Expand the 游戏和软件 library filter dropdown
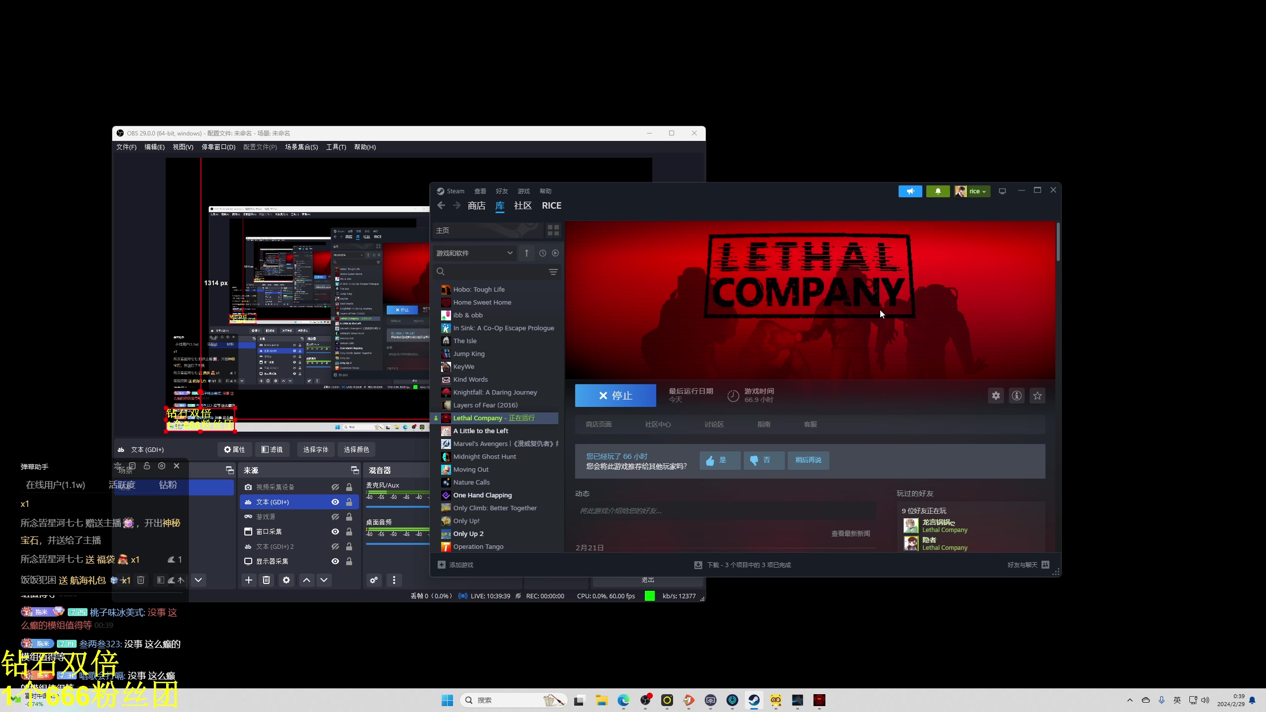 [x=474, y=253]
